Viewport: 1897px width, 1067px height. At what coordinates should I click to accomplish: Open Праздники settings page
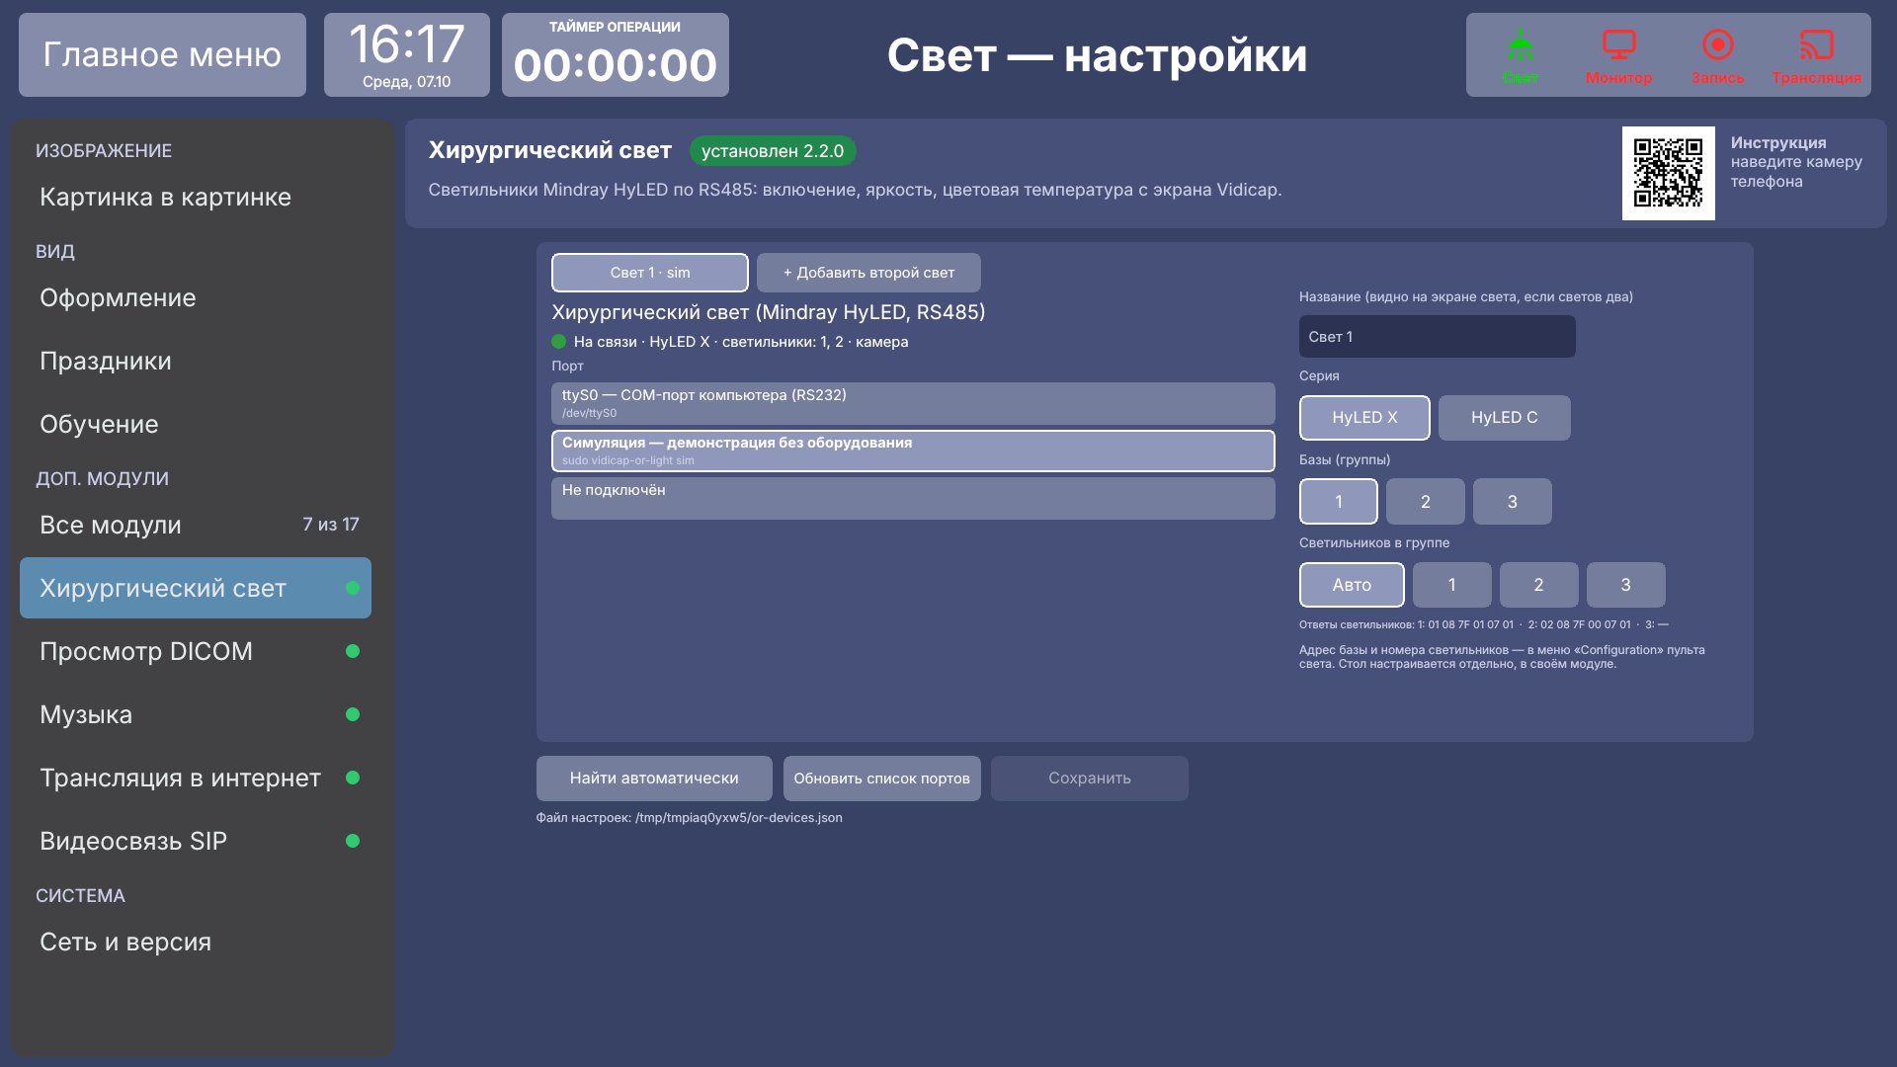(x=196, y=361)
